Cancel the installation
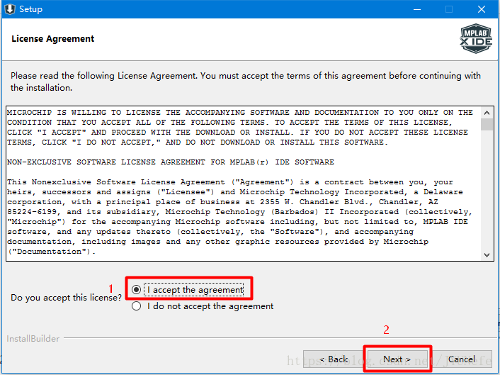500x375 pixels. tap(465, 359)
